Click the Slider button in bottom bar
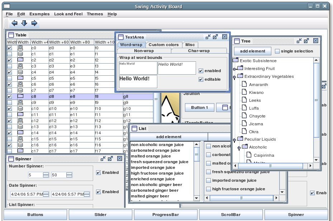333x221 pixels. (x=100, y=215)
